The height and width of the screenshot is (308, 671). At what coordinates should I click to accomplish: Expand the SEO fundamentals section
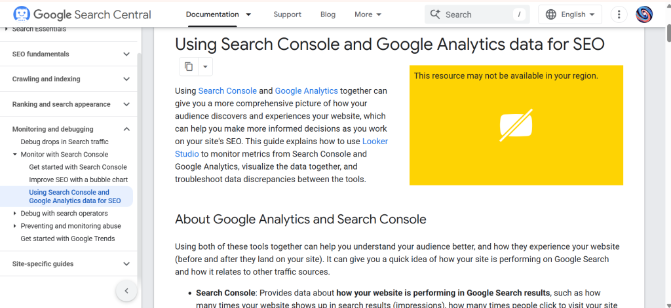tap(126, 54)
